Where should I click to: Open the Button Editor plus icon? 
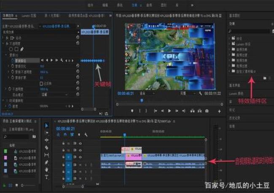(220, 111)
